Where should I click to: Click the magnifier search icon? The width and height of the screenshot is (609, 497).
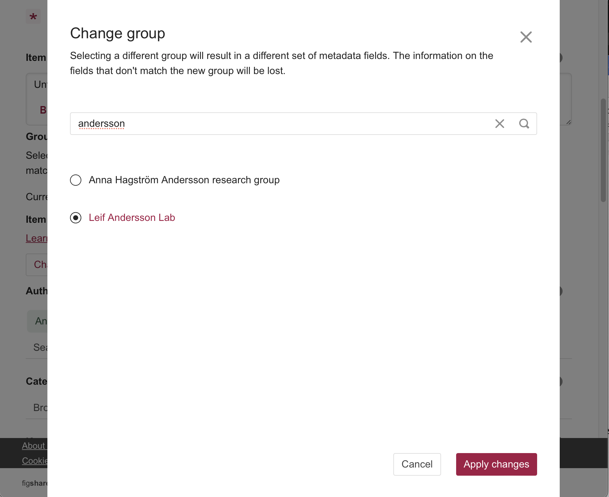pos(524,124)
